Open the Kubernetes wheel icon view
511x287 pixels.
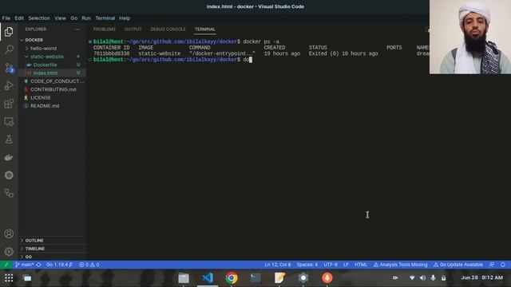point(9,175)
